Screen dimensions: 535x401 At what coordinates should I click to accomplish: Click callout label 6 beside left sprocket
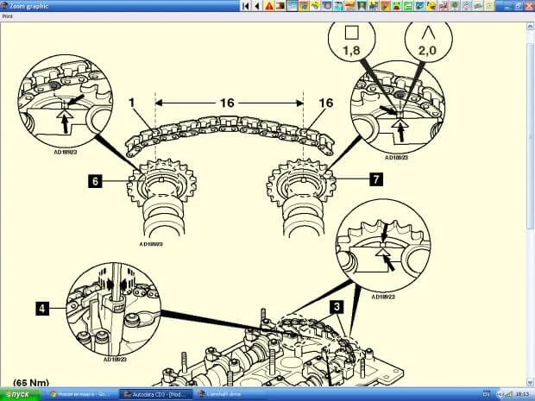point(94,181)
